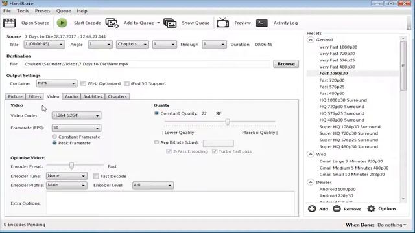The height and width of the screenshot is (233, 415).
Task: Click the presets list scrollbar
Action: [403, 66]
